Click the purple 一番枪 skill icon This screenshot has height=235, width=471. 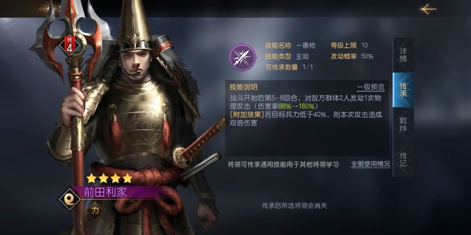242,57
